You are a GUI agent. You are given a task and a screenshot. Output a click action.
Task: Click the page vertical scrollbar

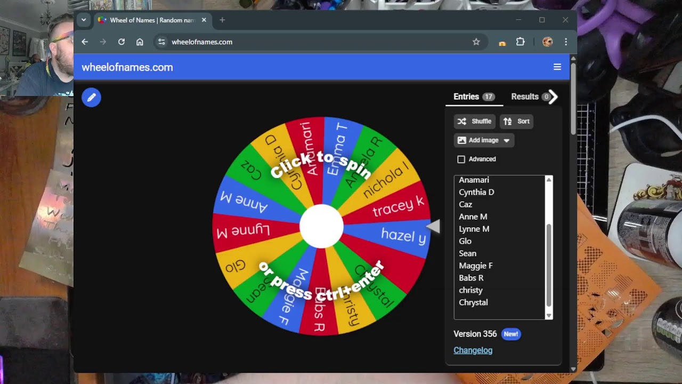573,99
